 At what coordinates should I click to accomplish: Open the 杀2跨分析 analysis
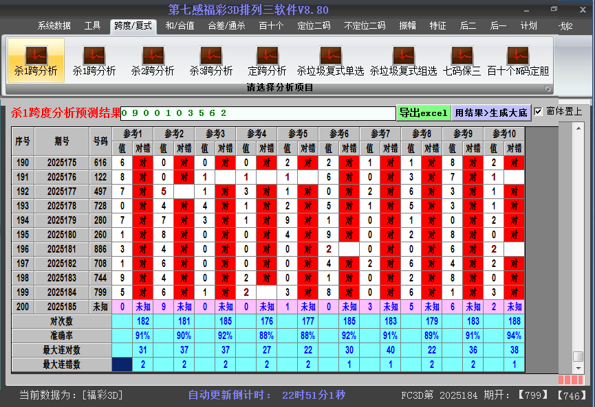coord(153,60)
